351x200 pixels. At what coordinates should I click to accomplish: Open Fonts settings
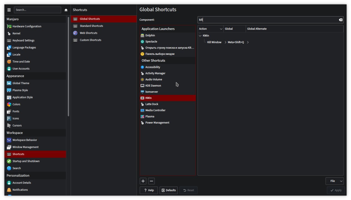click(35, 112)
